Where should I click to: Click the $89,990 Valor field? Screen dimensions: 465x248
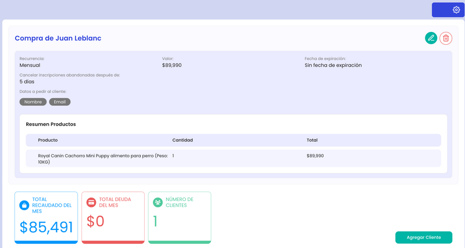pos(171,66)
